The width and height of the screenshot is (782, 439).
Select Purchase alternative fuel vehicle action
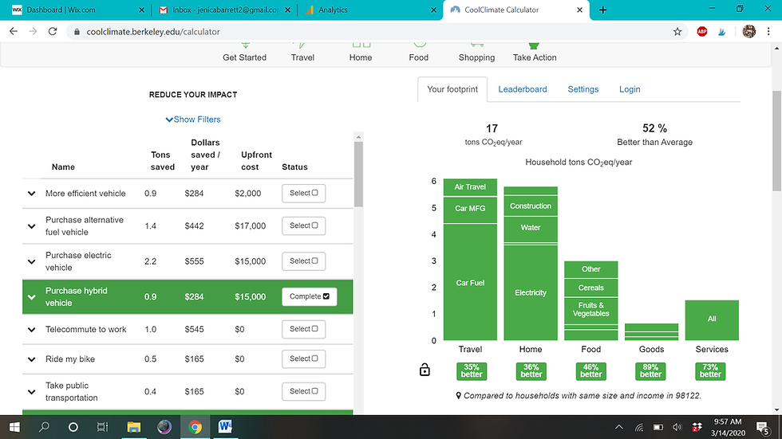pyautogui.click(x=304, y=225)
